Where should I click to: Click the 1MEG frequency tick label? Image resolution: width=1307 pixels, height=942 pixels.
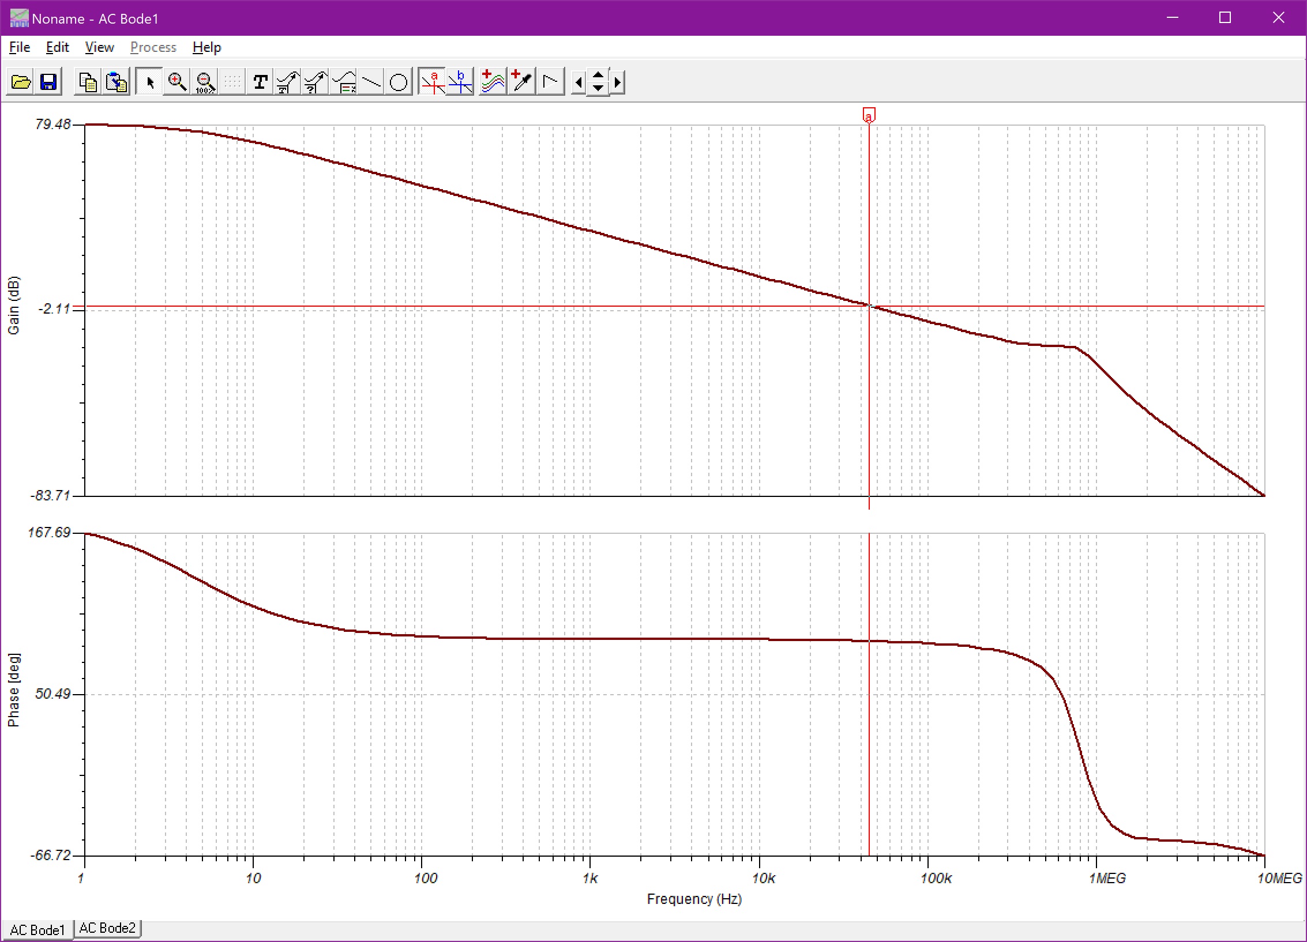1107,879
